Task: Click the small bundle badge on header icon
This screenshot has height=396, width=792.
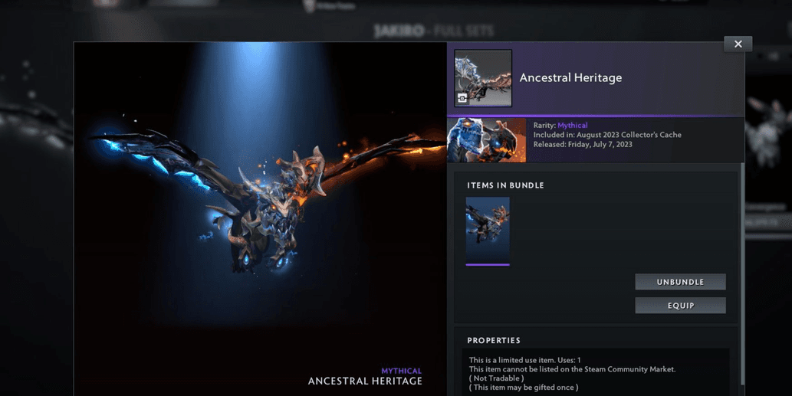Action: [x=462, y=99]
